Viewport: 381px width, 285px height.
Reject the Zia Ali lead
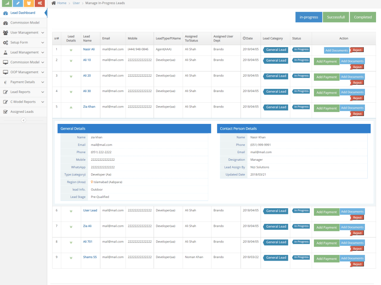click(357, 233)
